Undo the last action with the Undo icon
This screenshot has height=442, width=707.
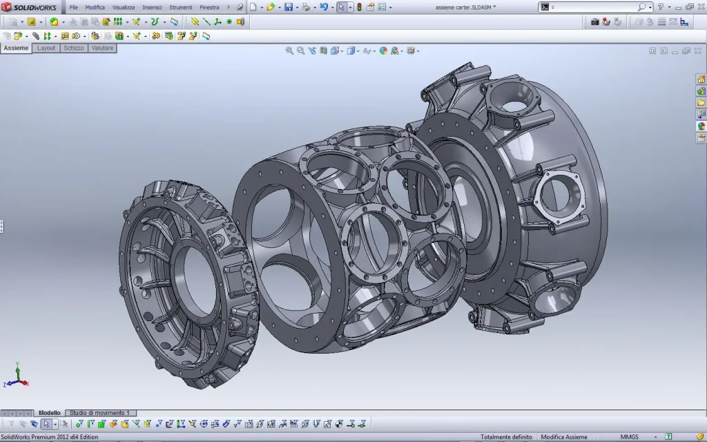point(323,7)
